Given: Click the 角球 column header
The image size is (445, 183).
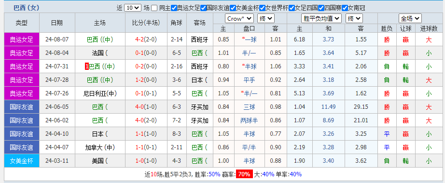Looking at the screenshot, I should (x=177, y=23).
